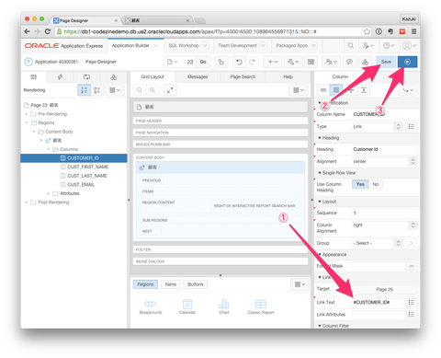The width and height of the screenshot is (441, 358).
Task: Click the Shared Components icon in toolbar
Action: tap(365, 62)
